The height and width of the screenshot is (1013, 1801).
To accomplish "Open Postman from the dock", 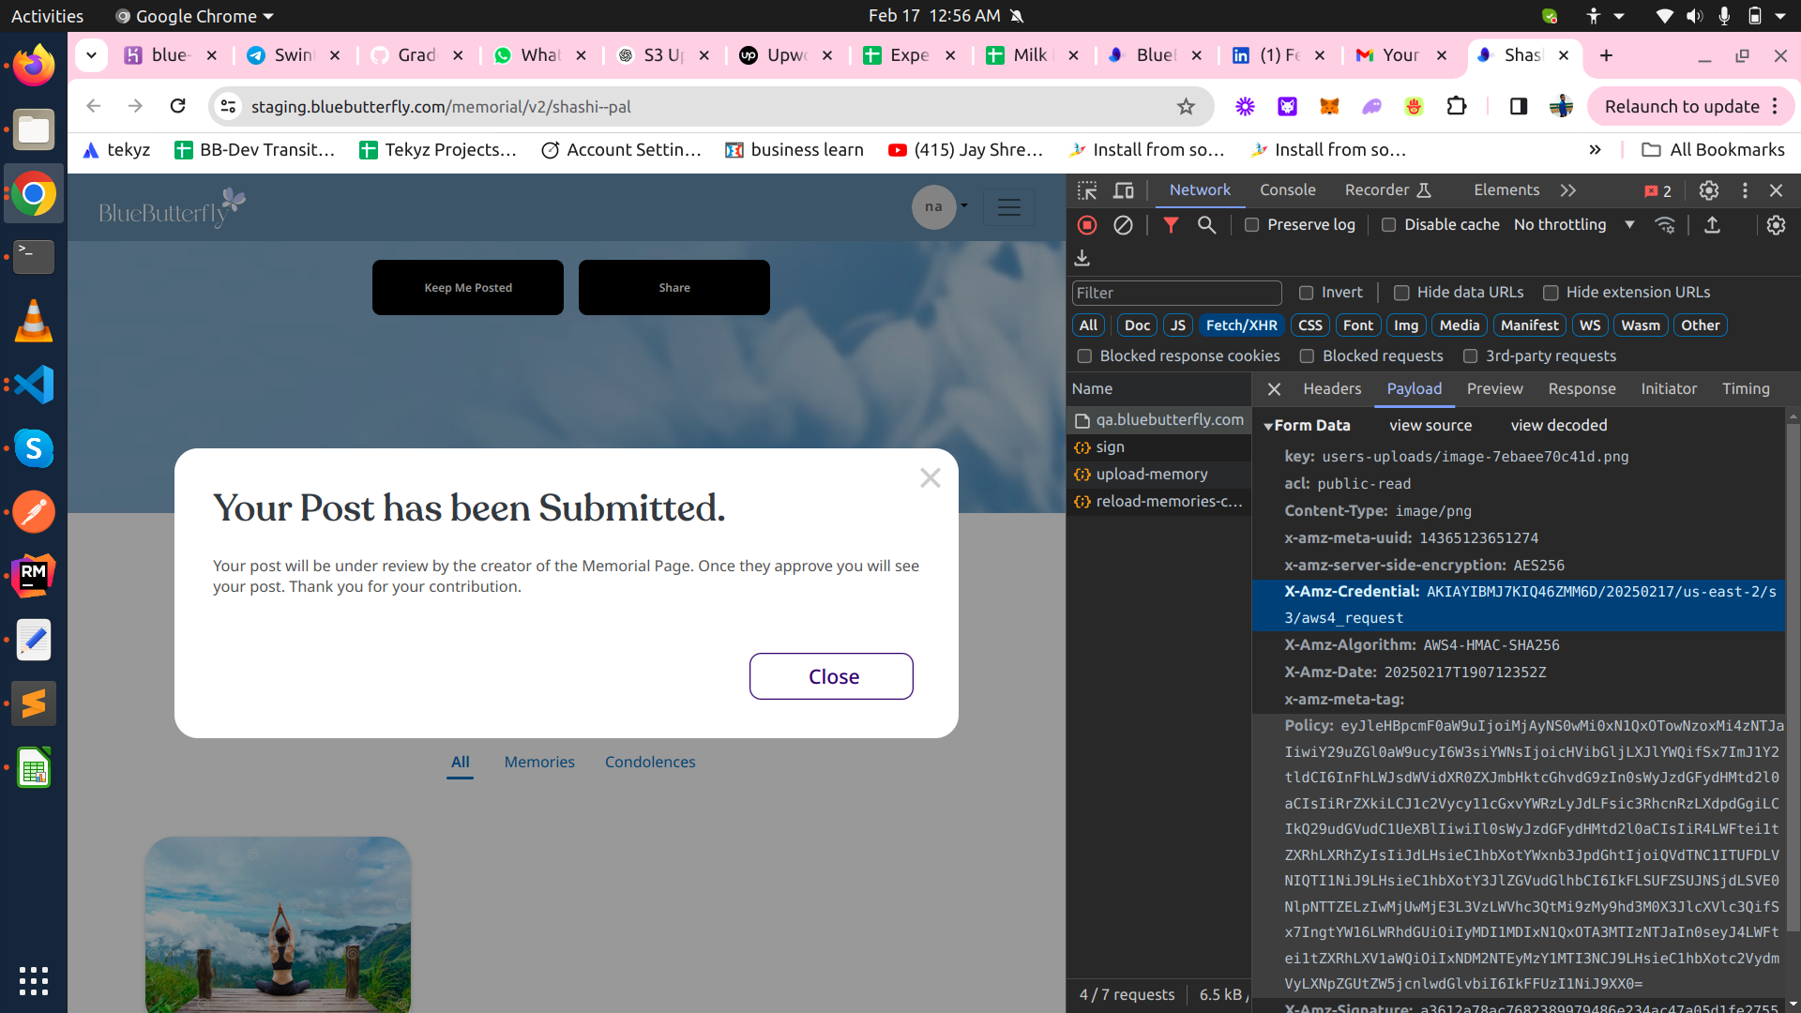I will [34, 512].
